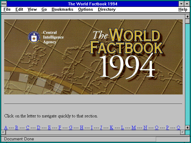191x143 pixels.
Task: Jump to section Q
Action: [x=178, y=128]
